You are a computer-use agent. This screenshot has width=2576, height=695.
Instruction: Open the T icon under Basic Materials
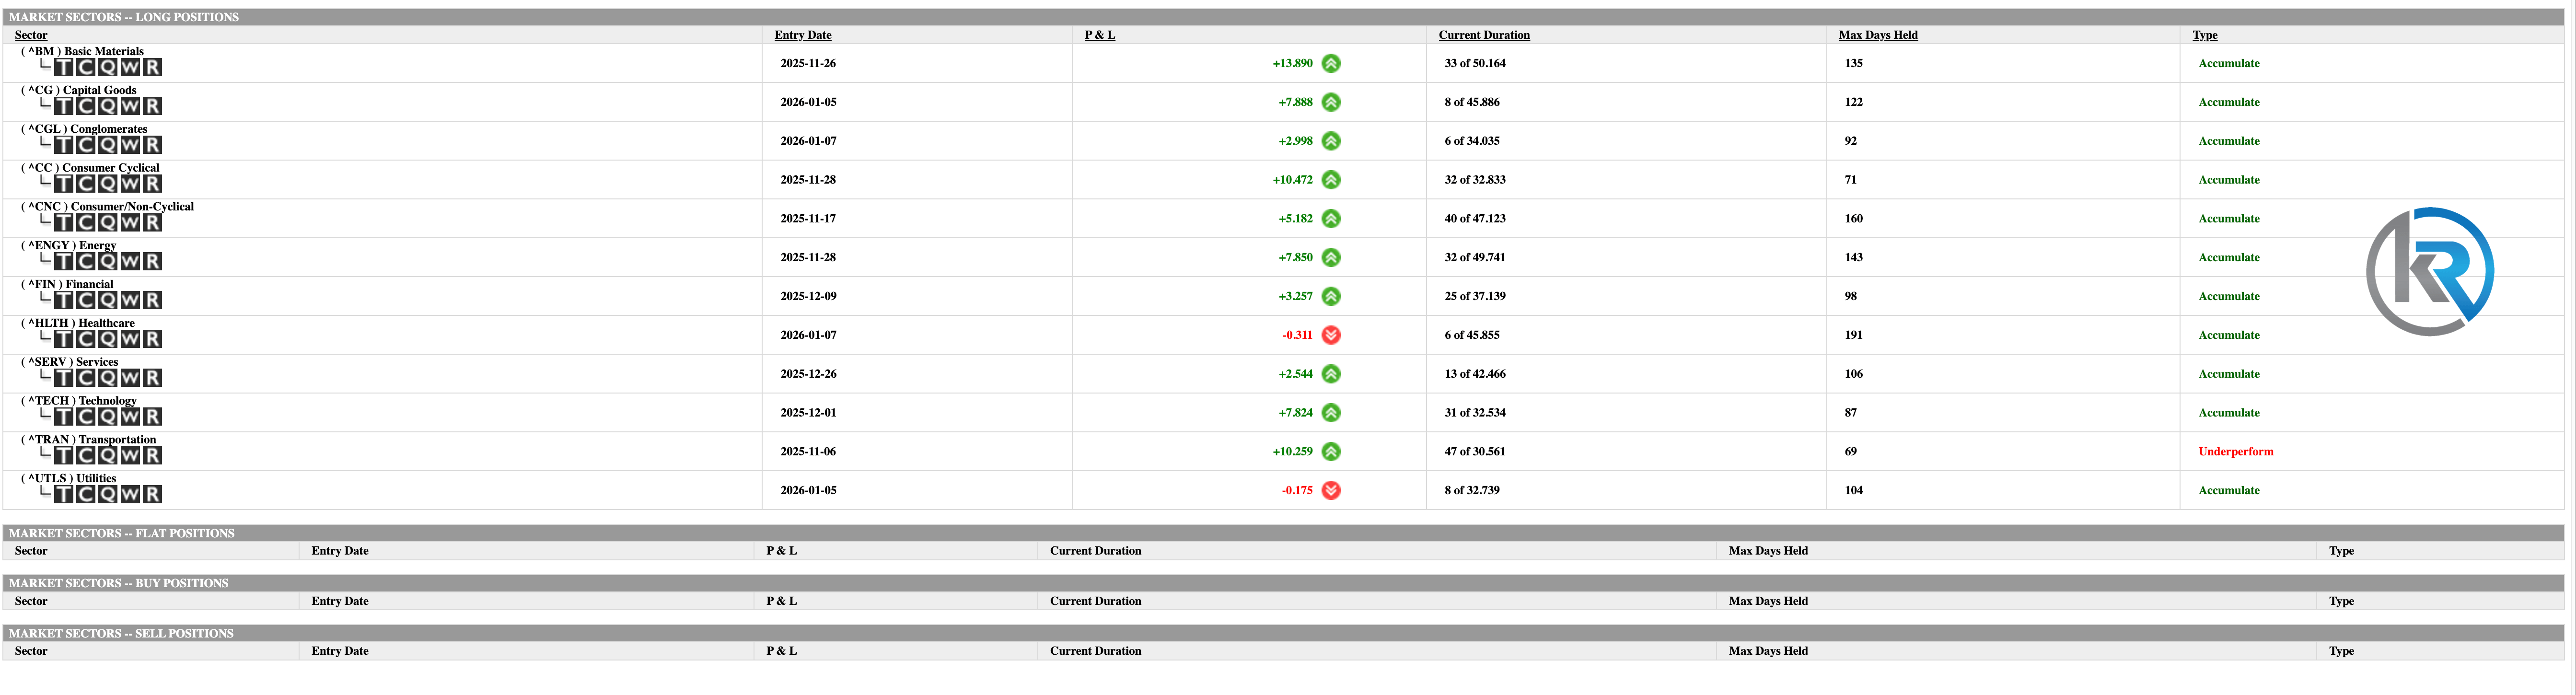(64, 67)
